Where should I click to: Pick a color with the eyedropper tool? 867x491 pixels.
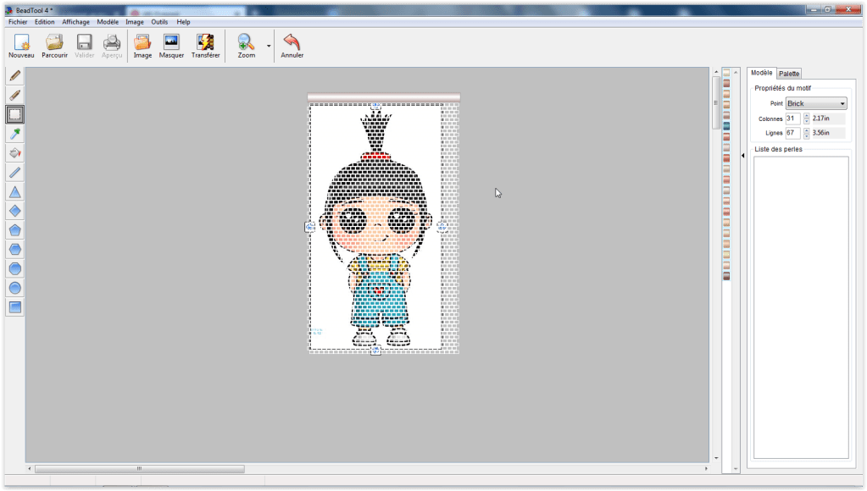[14, 134]
